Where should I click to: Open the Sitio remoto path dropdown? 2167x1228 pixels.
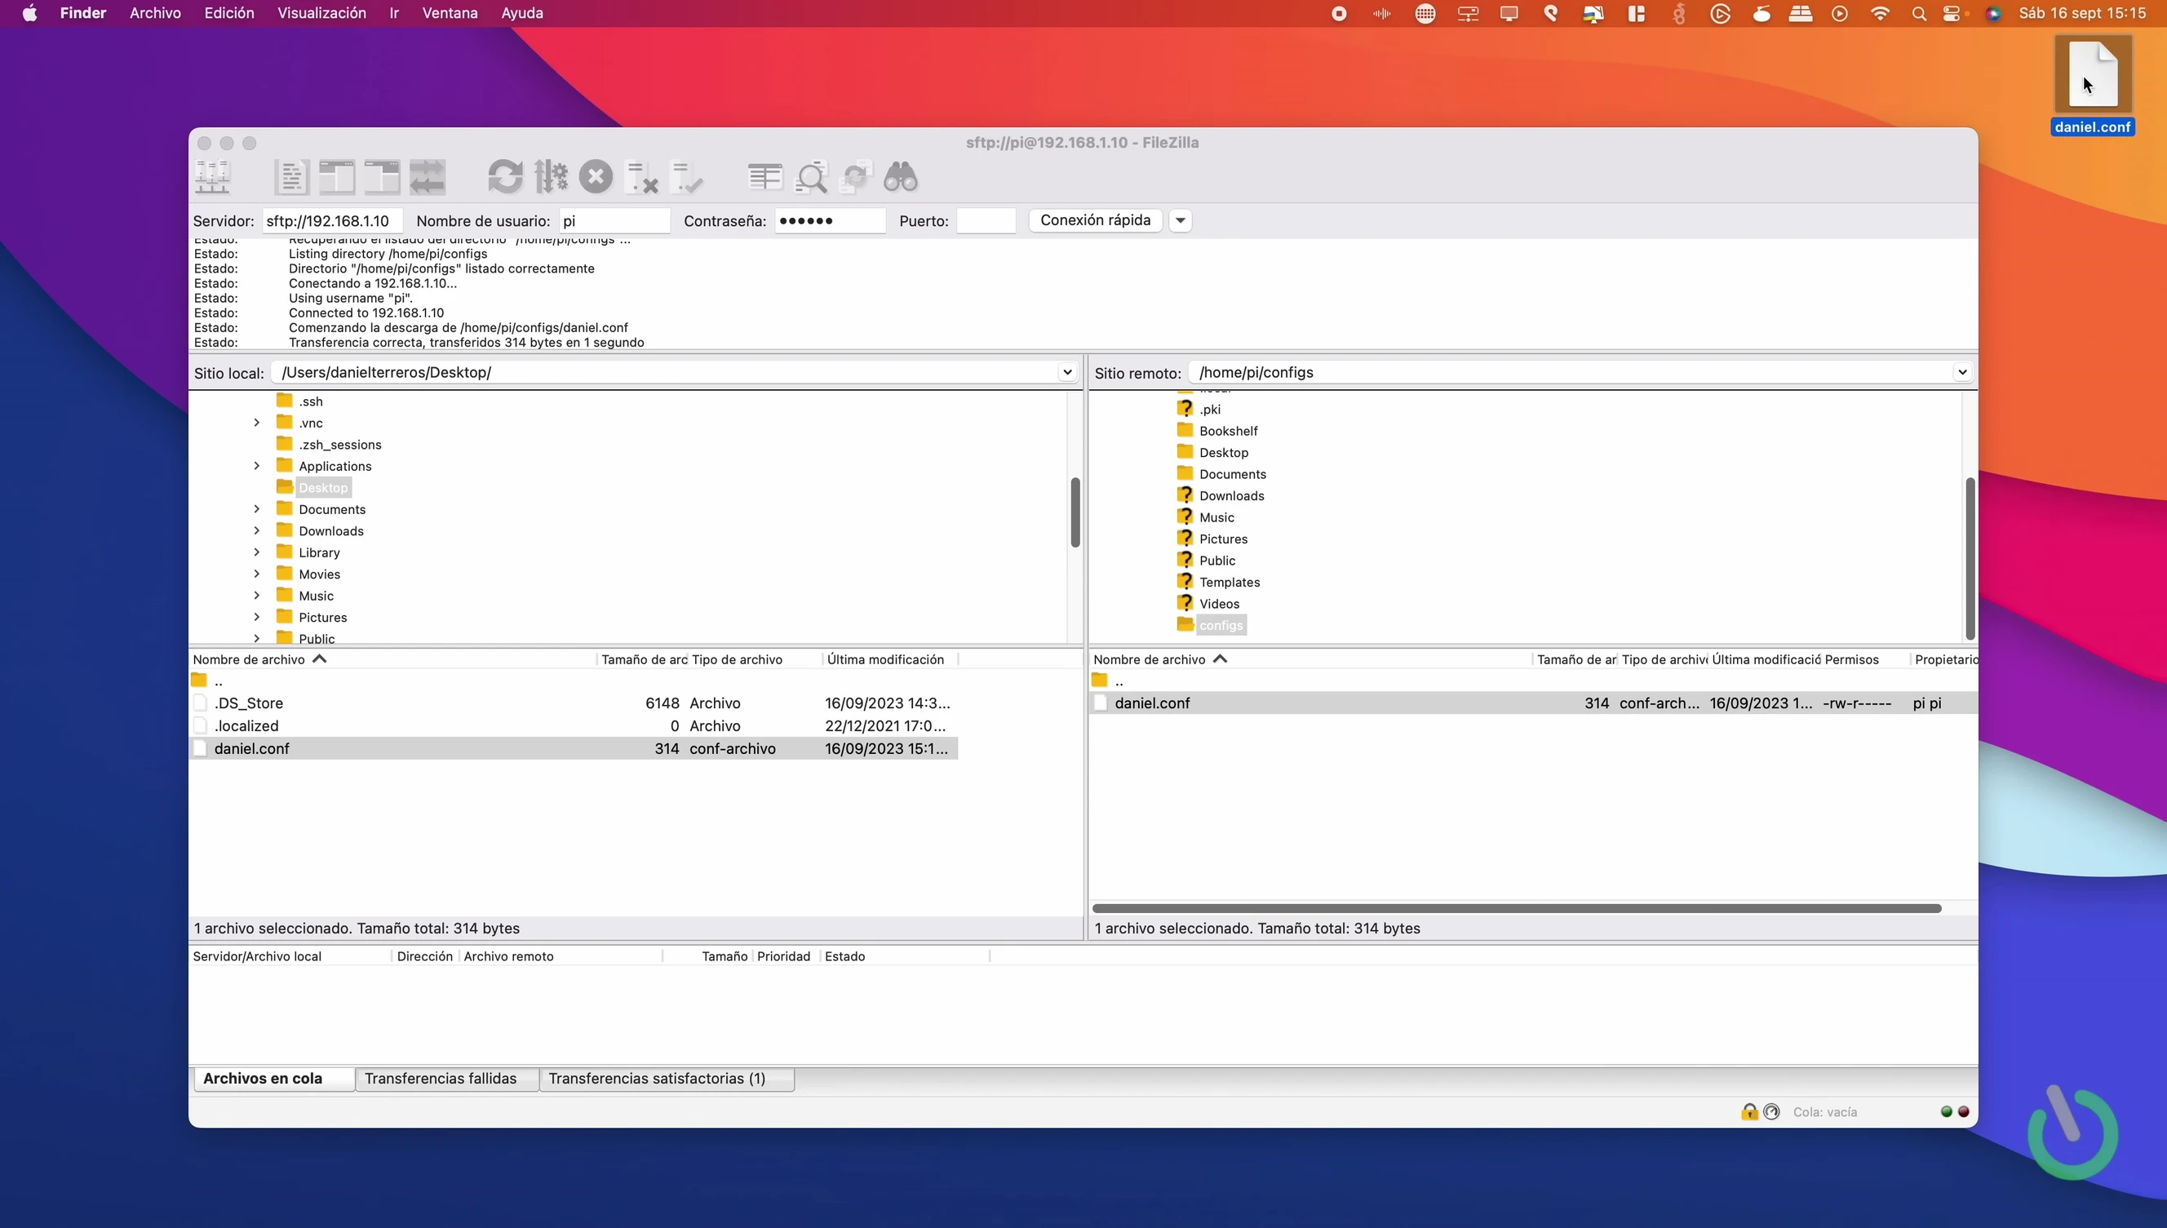point(1962,372)
